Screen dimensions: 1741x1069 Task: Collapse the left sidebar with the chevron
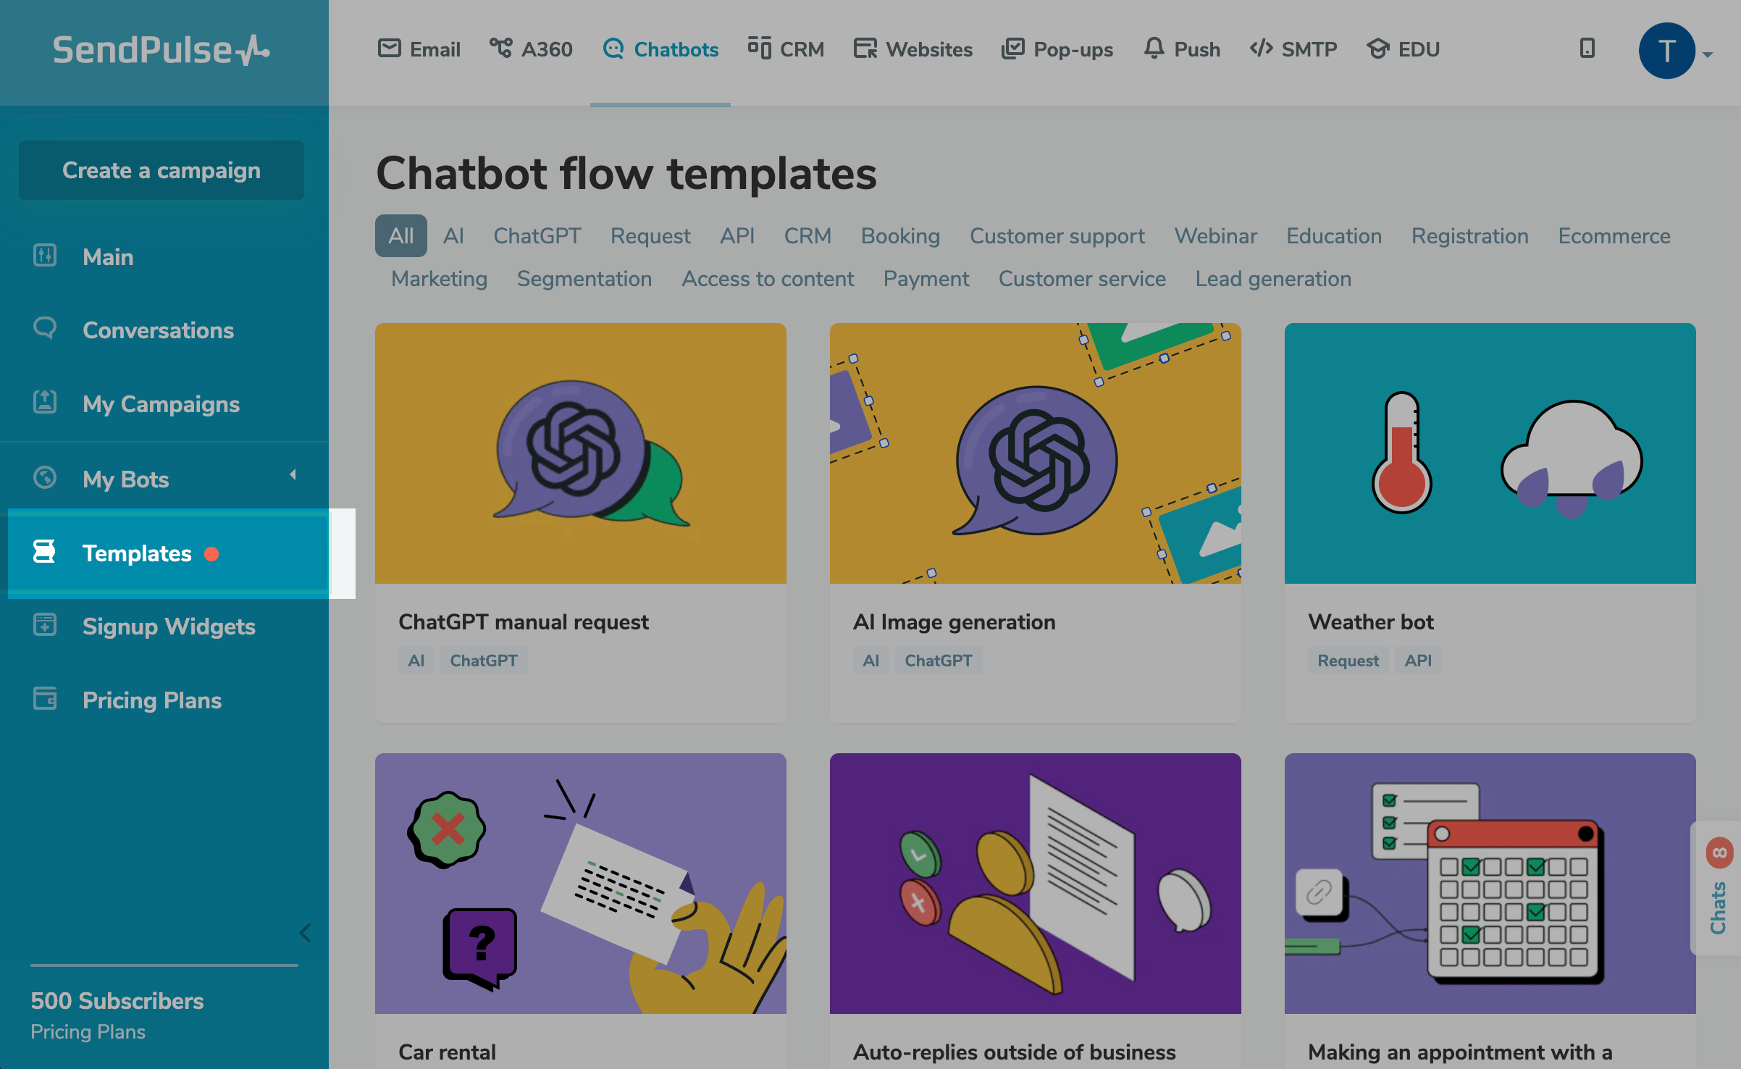click(x=304, y=933)
